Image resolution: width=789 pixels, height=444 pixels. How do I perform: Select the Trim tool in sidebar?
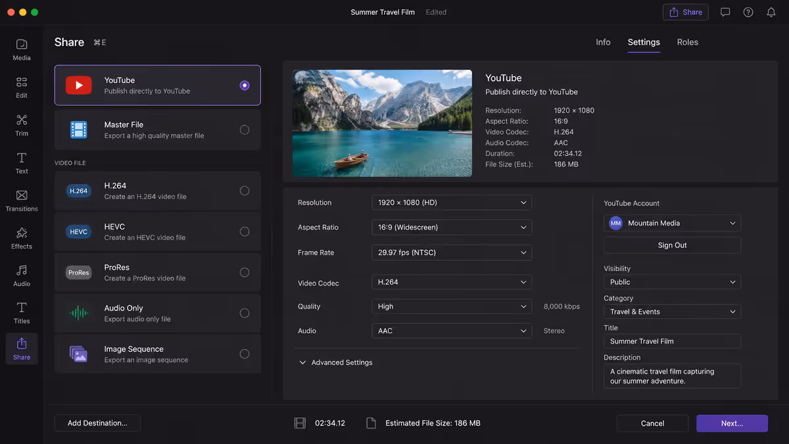point(22,124)
